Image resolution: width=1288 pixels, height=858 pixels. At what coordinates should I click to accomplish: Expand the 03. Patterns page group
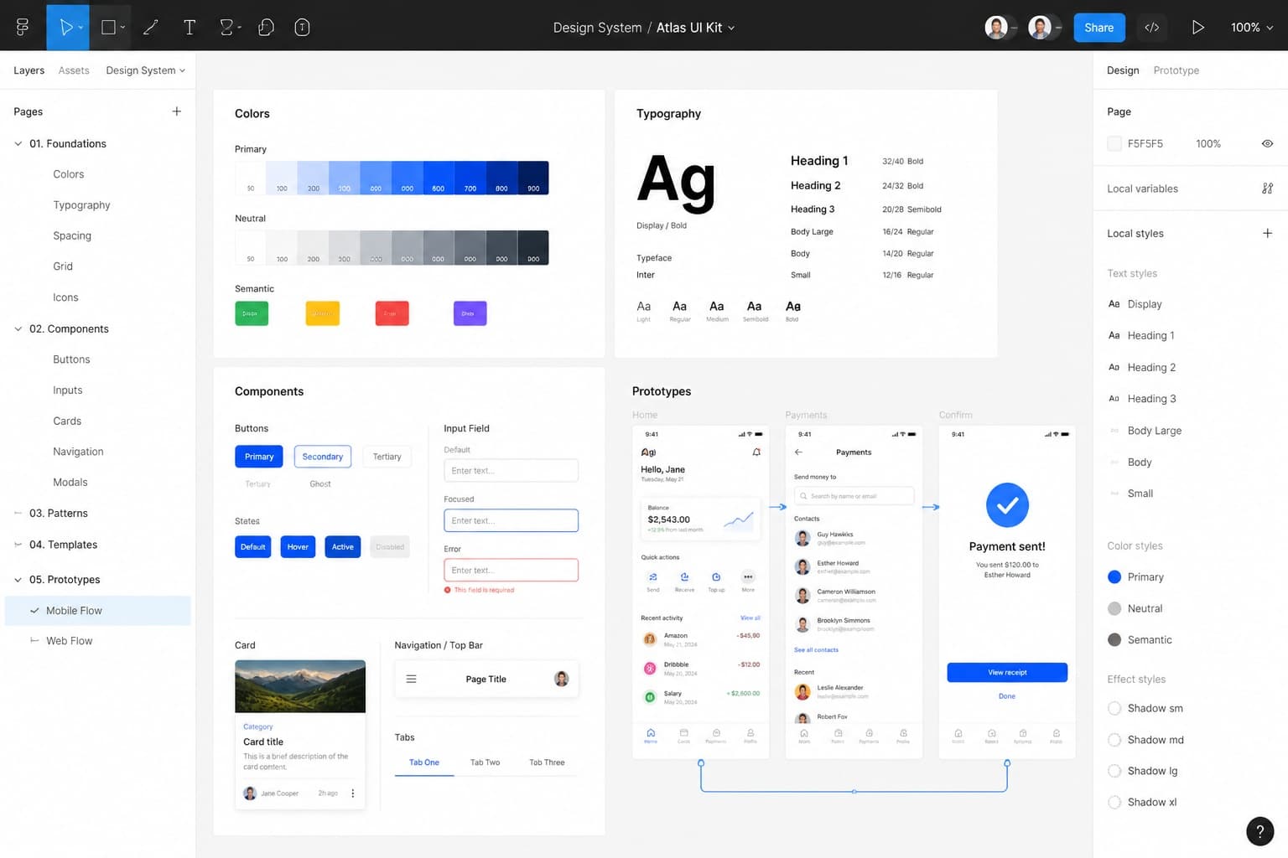point(18,513)
